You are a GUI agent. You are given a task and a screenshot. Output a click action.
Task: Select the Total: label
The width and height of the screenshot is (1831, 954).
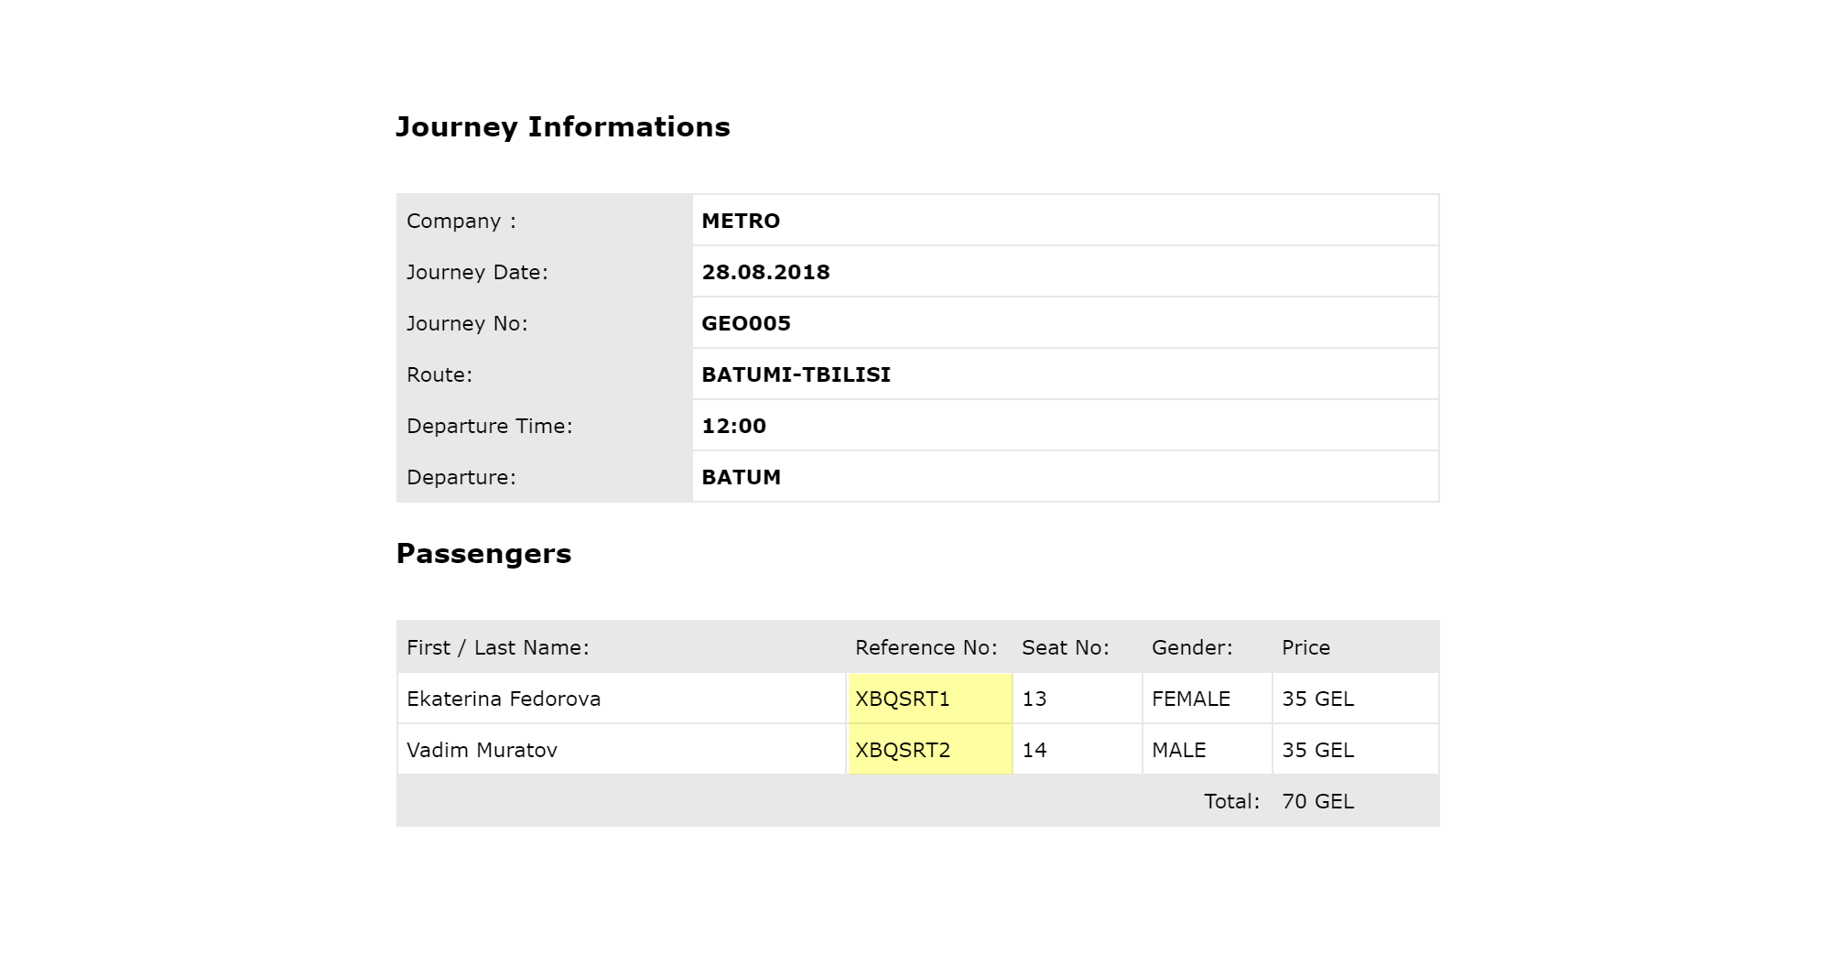(1232, 801)
